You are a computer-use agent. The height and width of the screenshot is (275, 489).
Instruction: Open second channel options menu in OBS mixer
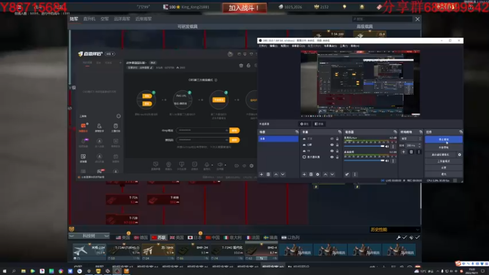pyautogui.click(x=393, y=161)
